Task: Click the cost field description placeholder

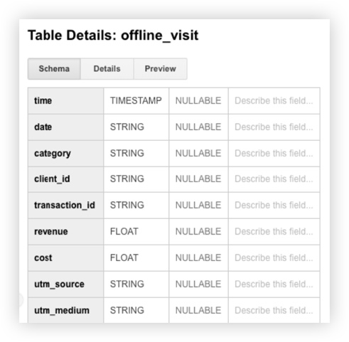Action: click(x=274, y=258)
